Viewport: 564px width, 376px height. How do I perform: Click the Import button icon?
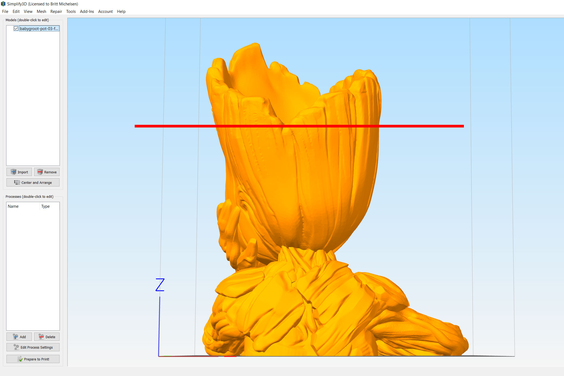(x=13, y=172)
